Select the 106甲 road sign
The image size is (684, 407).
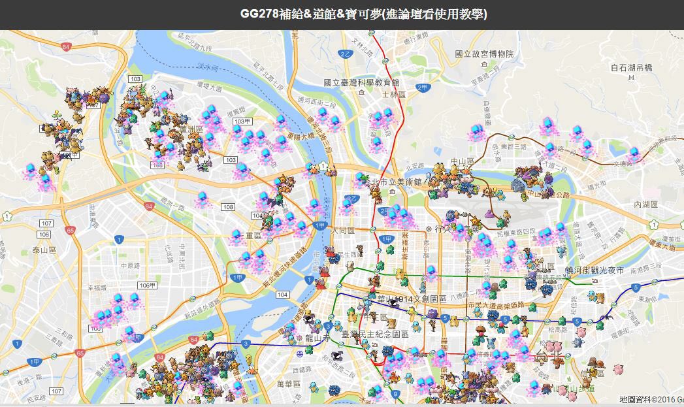click(147, 285)
